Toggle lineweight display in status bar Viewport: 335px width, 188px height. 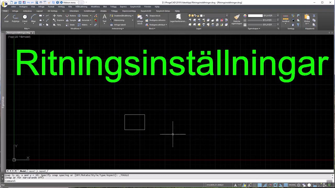[x=286, y=185]
